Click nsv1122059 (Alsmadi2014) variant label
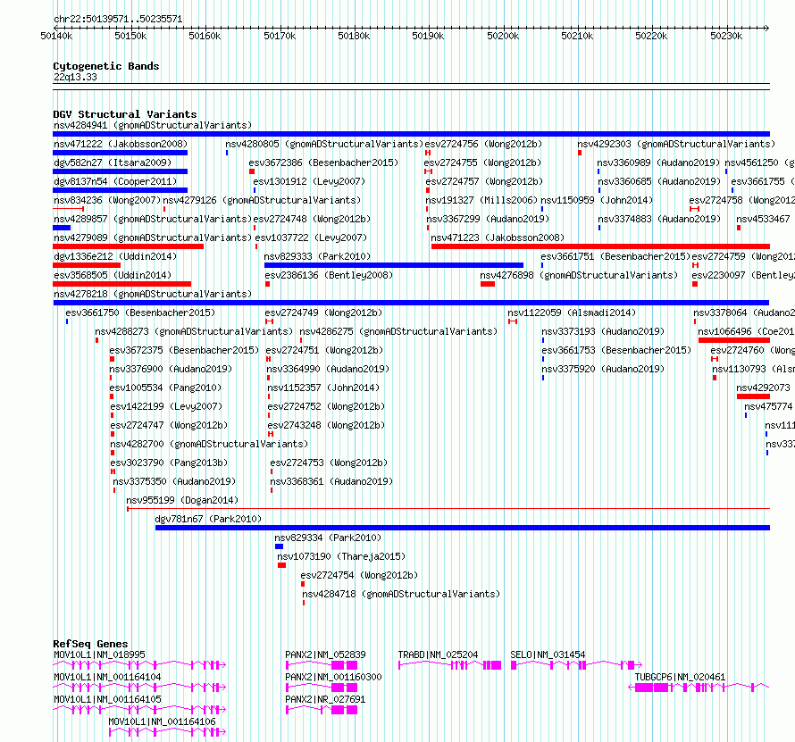795x742 pixels. tap(572, 313)
